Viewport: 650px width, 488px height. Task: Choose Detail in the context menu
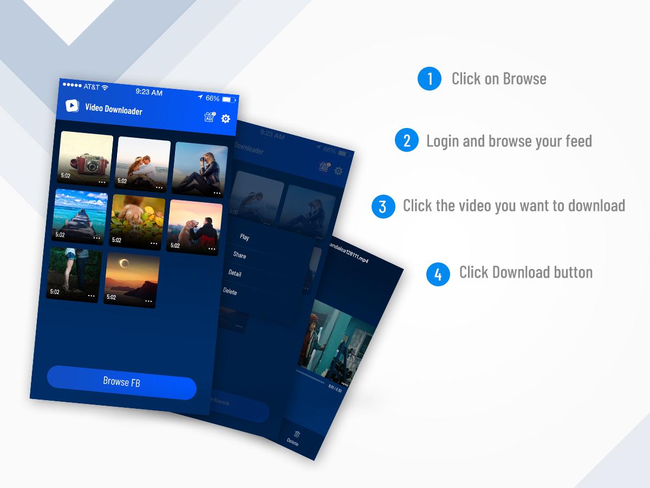[x=235, y=273]
